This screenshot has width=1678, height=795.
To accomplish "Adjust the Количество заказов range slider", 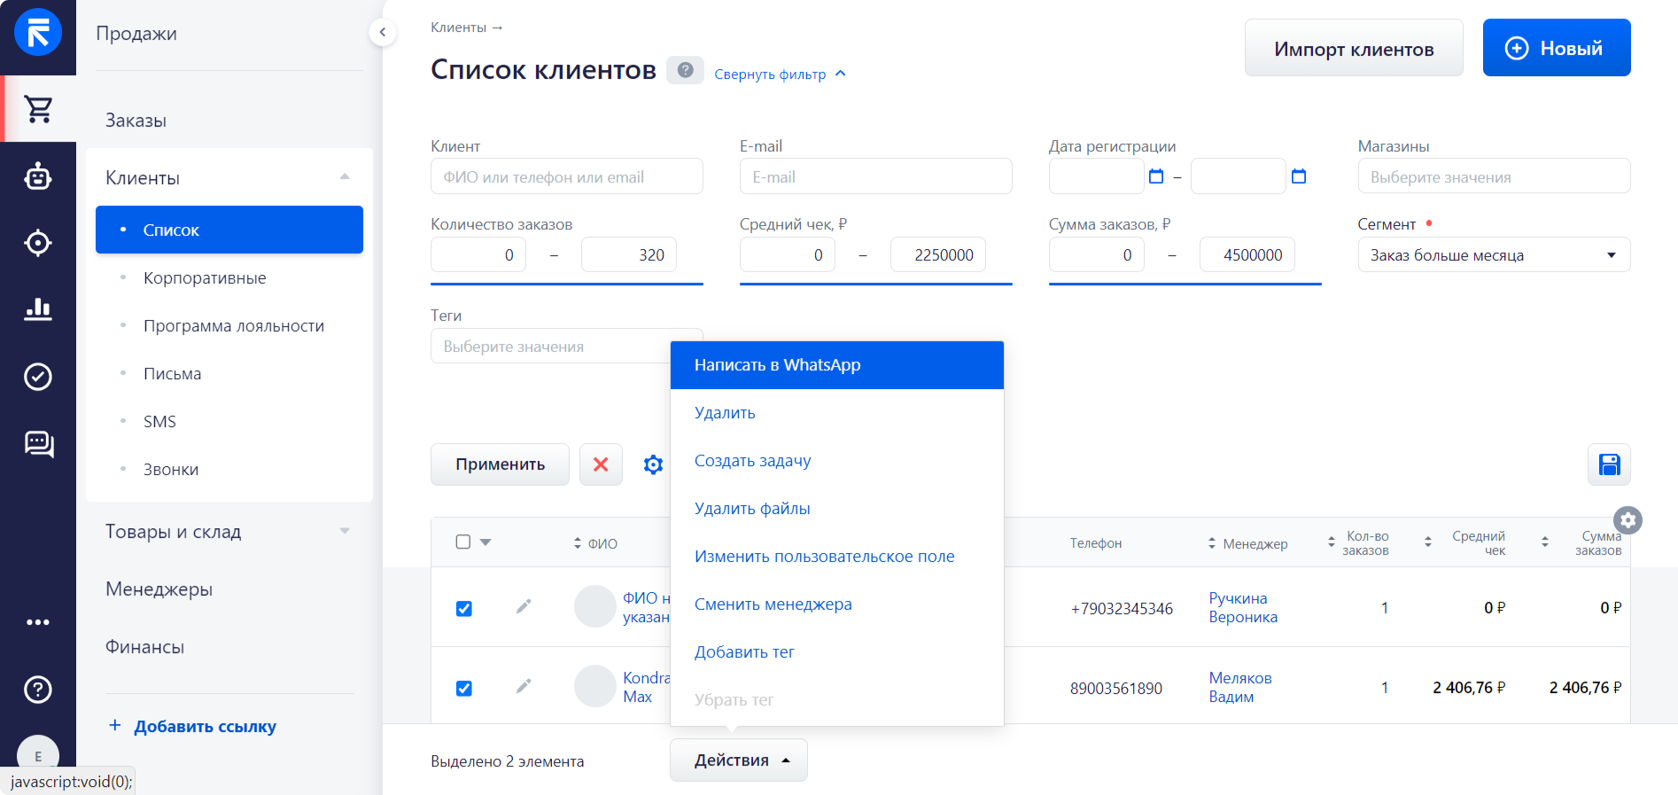I will (x=567, y=284).
